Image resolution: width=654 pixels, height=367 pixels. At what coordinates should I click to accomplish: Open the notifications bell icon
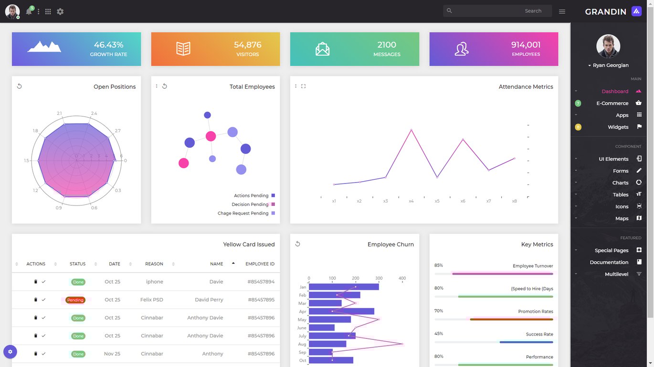tap(29, 11)
